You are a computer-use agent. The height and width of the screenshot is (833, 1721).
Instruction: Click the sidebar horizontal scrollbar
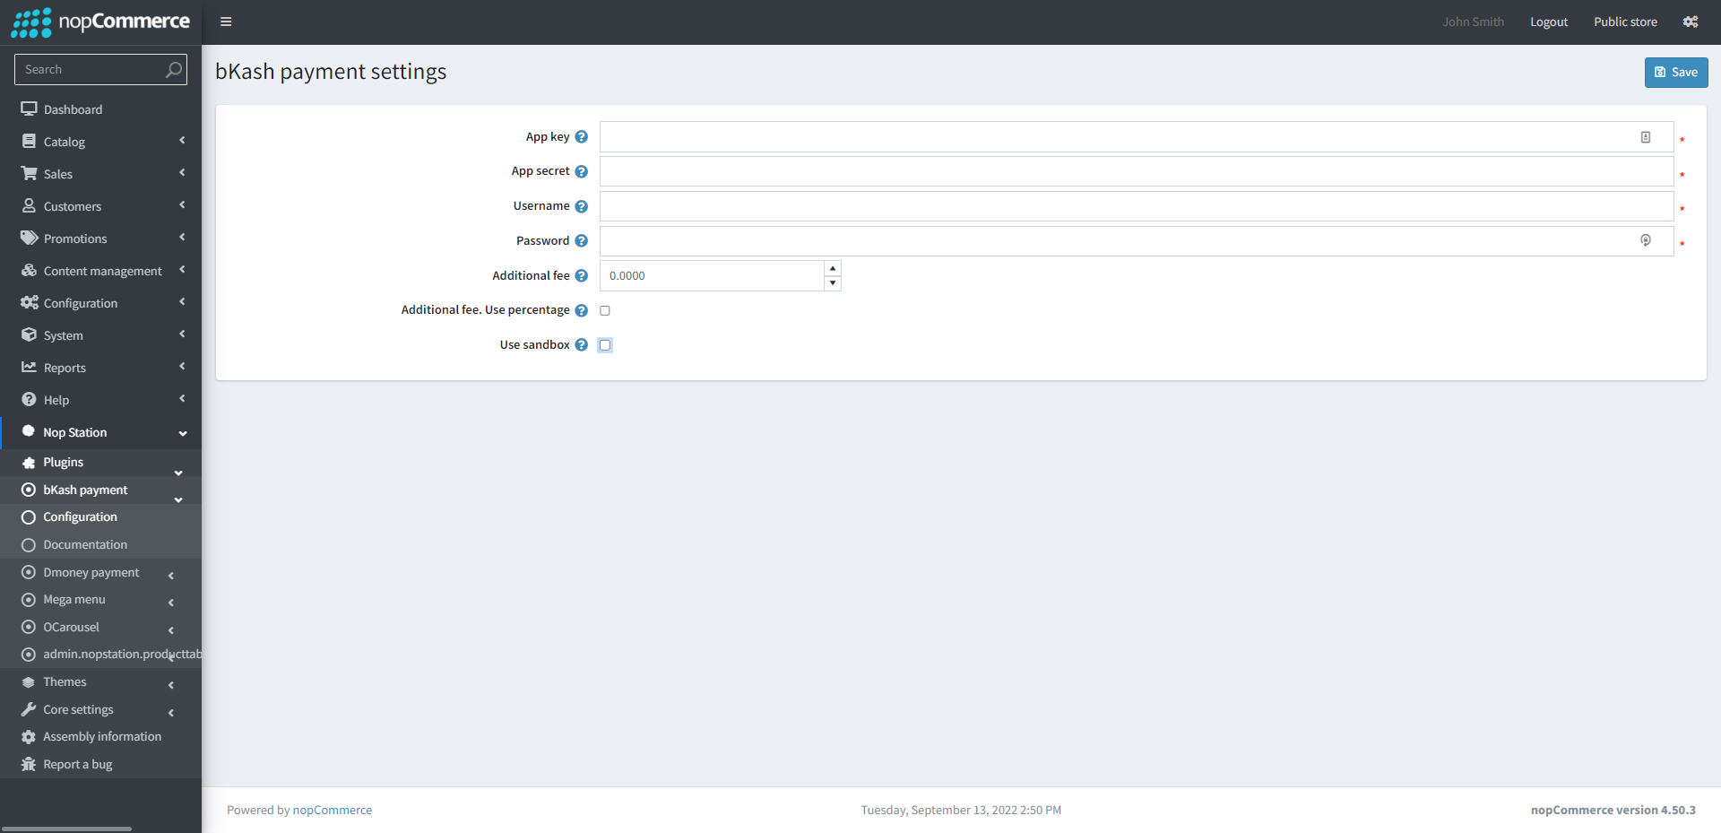pyautogui.click(x=66, y=829)
